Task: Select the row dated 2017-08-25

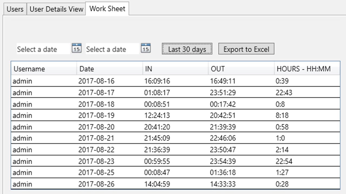Action: [108, 173]
